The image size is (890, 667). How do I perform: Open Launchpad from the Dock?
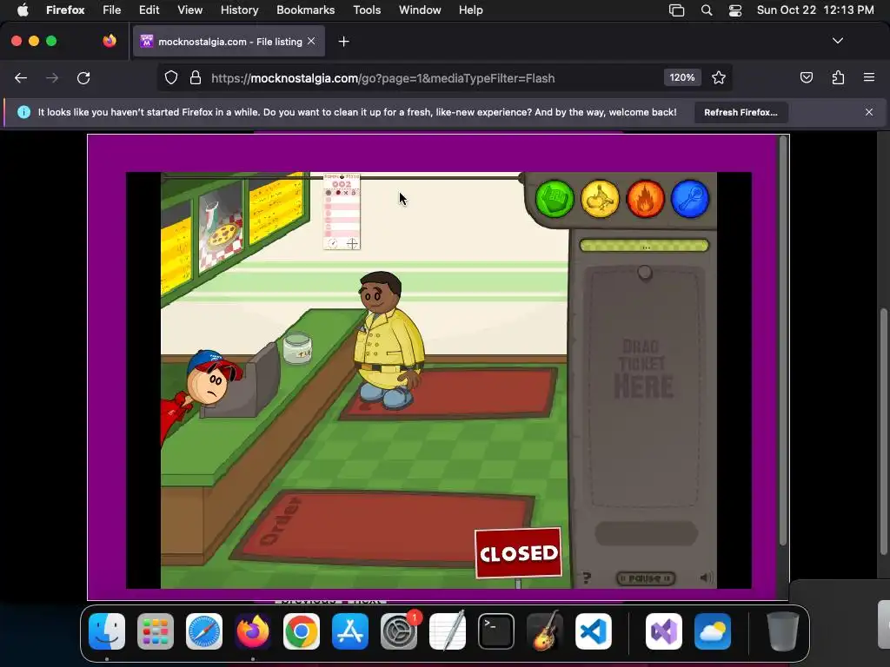tap(156, 631)
